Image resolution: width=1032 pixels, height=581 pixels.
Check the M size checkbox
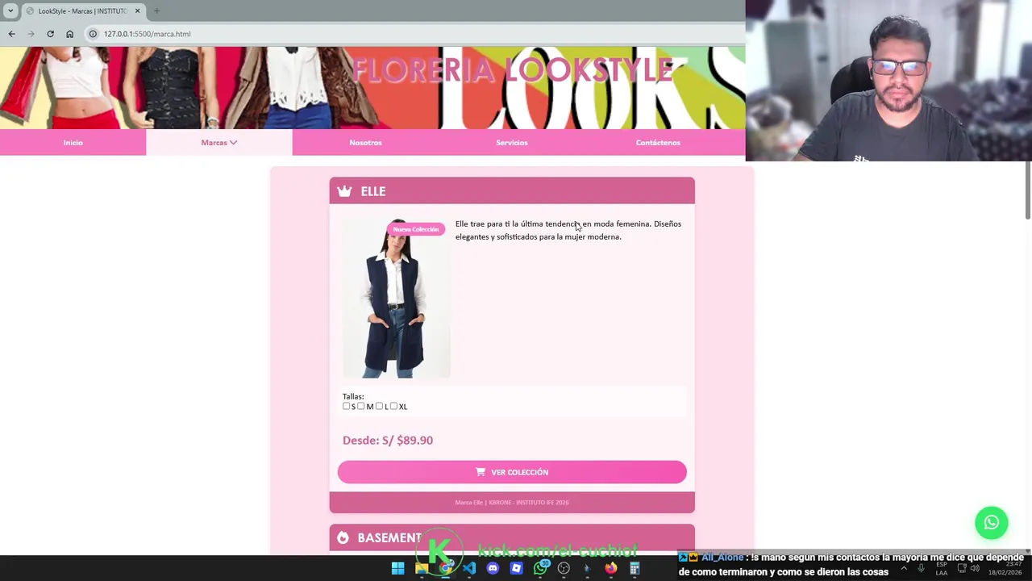361,406
